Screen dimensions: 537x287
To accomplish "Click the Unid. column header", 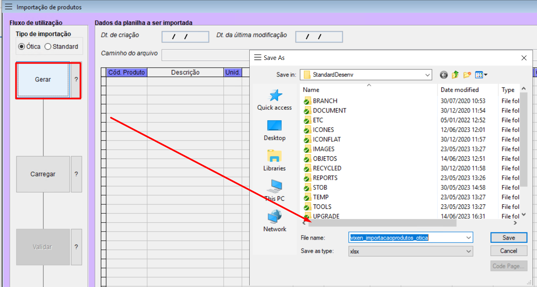I will coord(233,72).
